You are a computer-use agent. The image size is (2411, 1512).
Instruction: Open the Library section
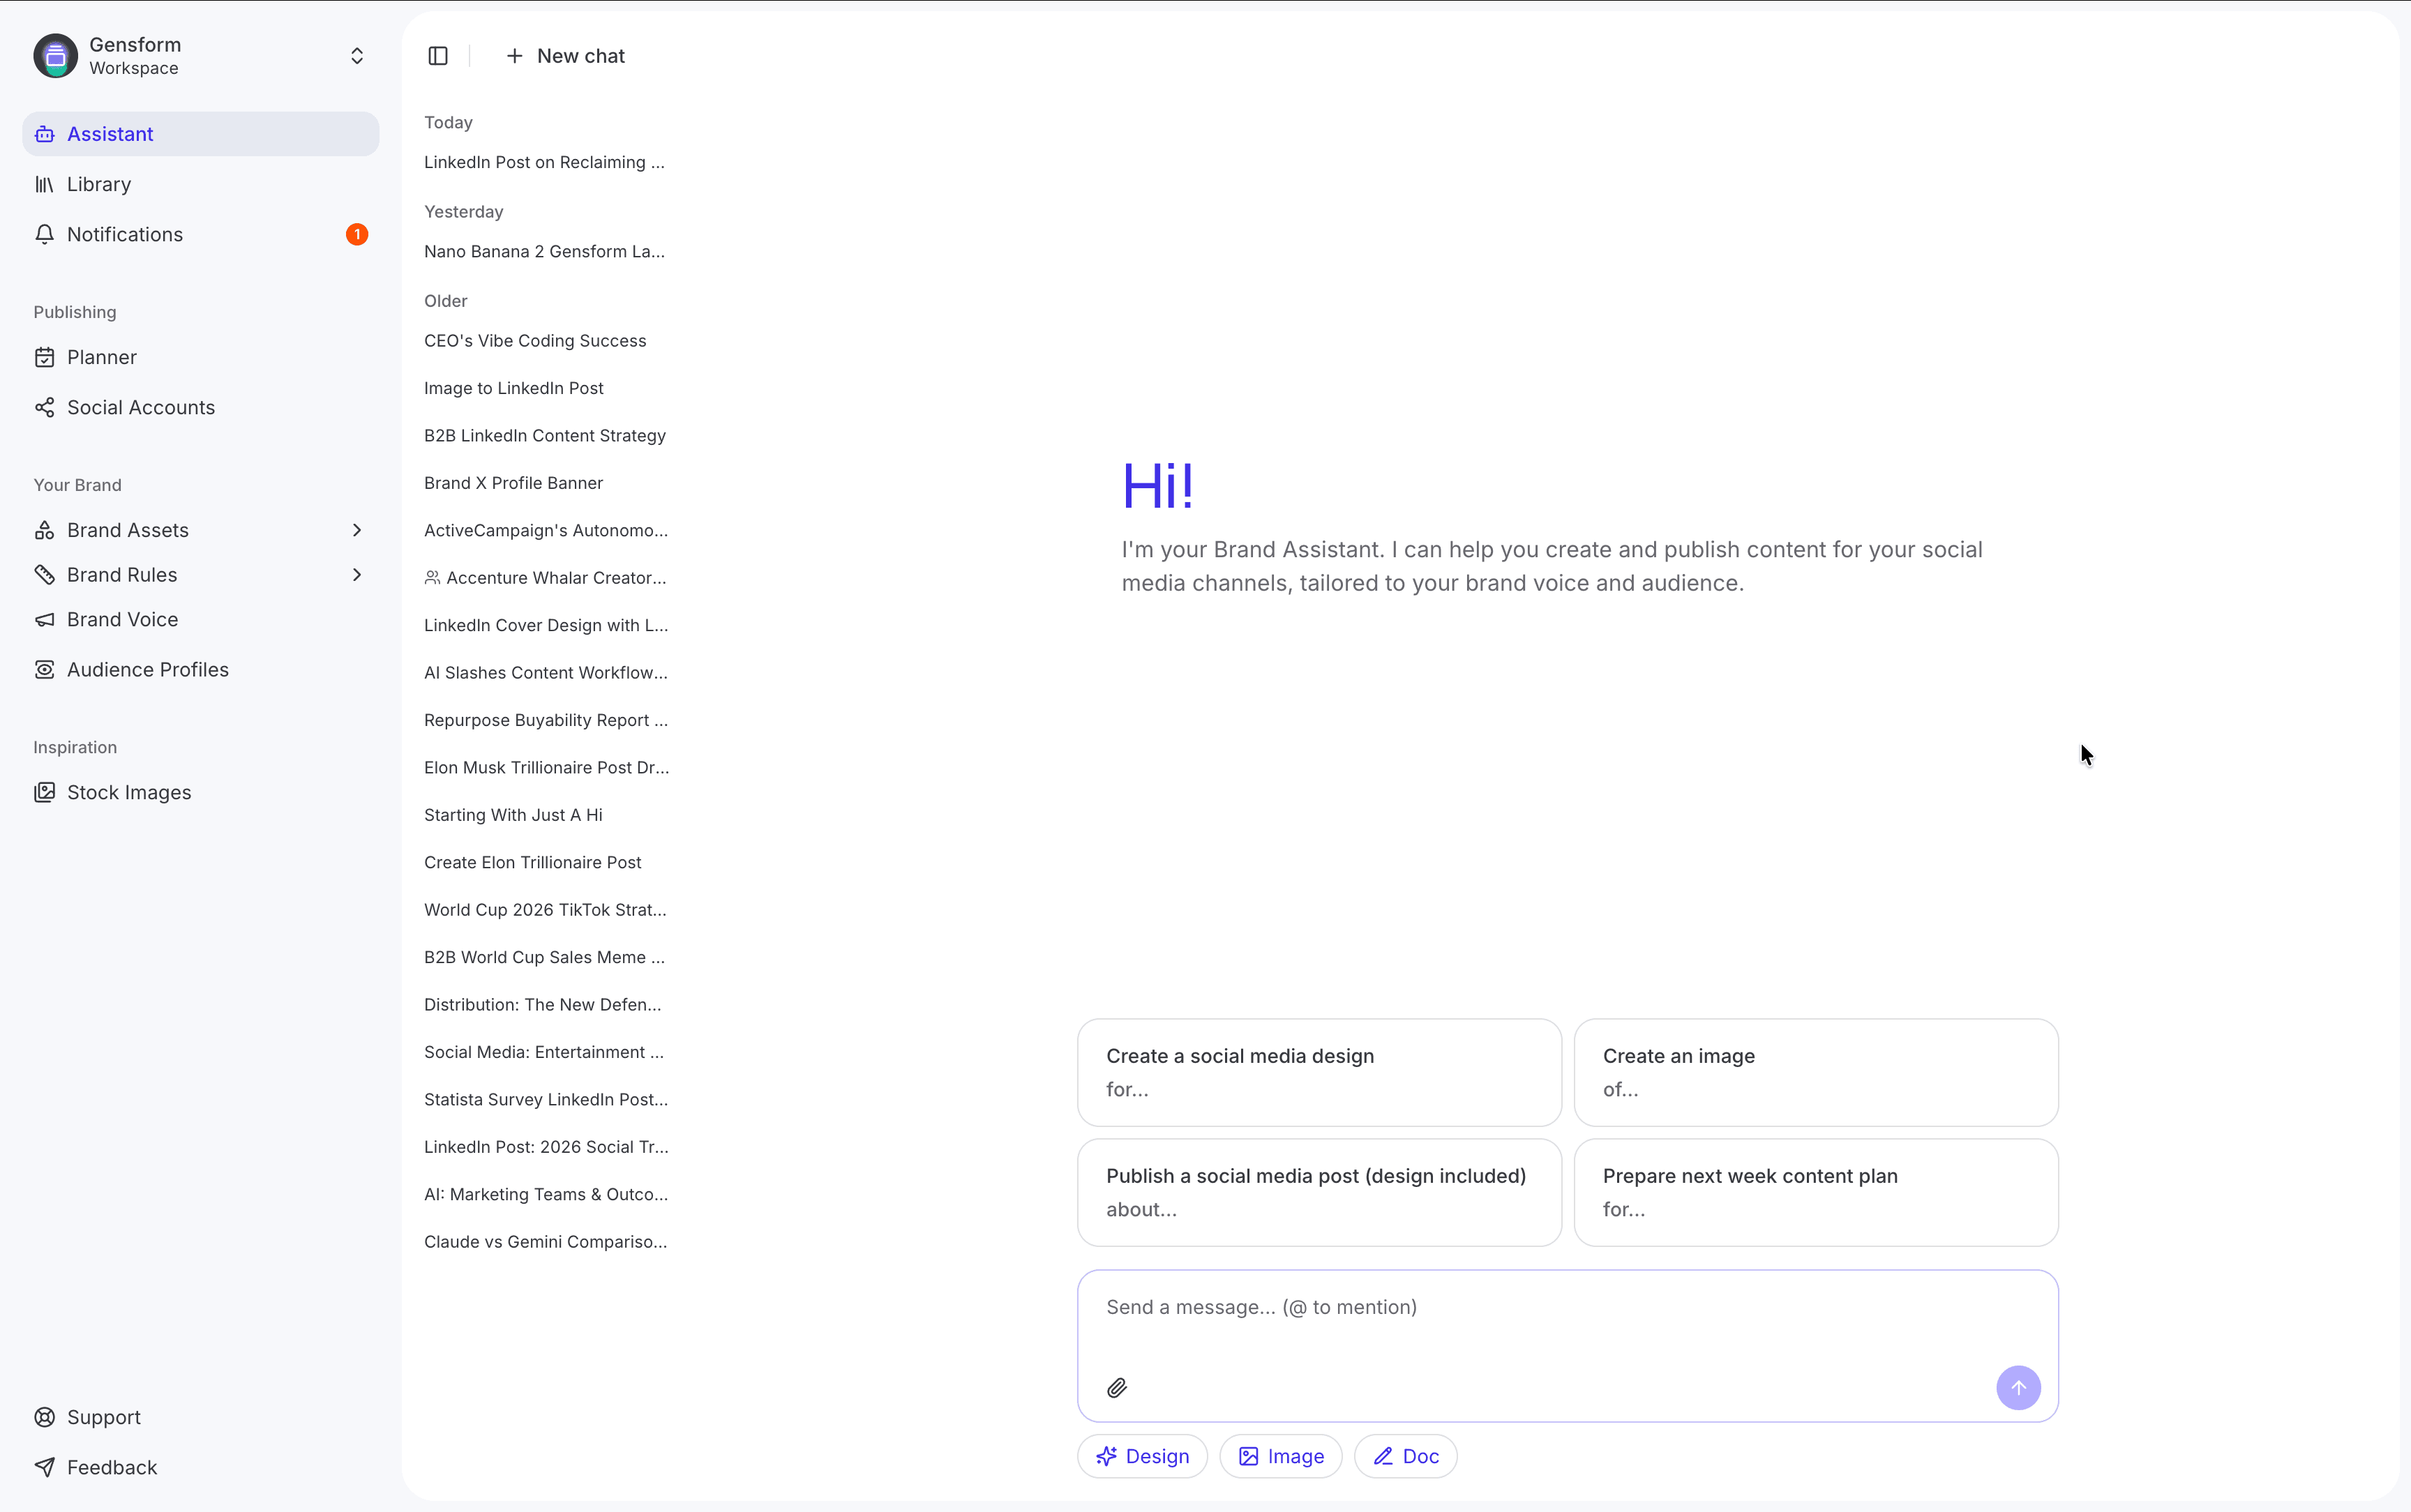[201, 184]
